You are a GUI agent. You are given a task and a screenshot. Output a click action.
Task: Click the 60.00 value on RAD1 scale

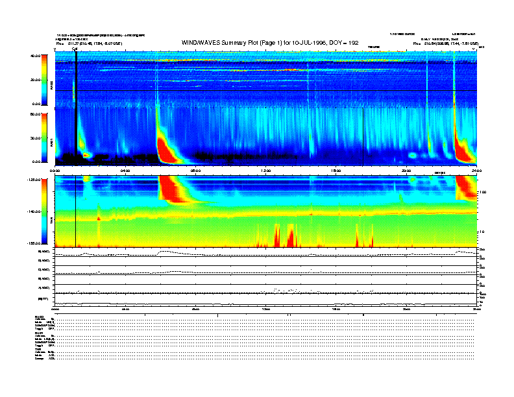pos(36,114)
